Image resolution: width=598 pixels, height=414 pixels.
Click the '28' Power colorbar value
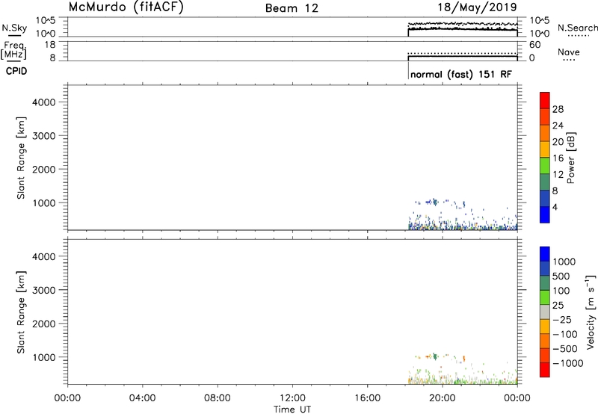click(558, 109)
